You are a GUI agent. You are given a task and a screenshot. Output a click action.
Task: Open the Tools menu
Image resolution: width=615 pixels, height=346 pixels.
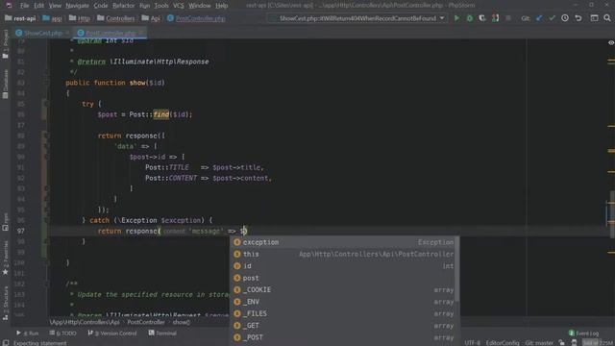(x=161, y=6)
